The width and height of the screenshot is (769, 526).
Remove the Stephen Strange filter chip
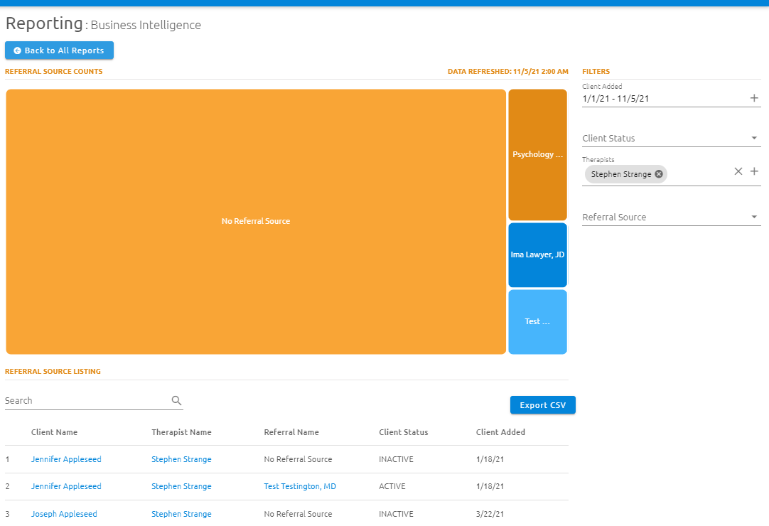point(659,174)
